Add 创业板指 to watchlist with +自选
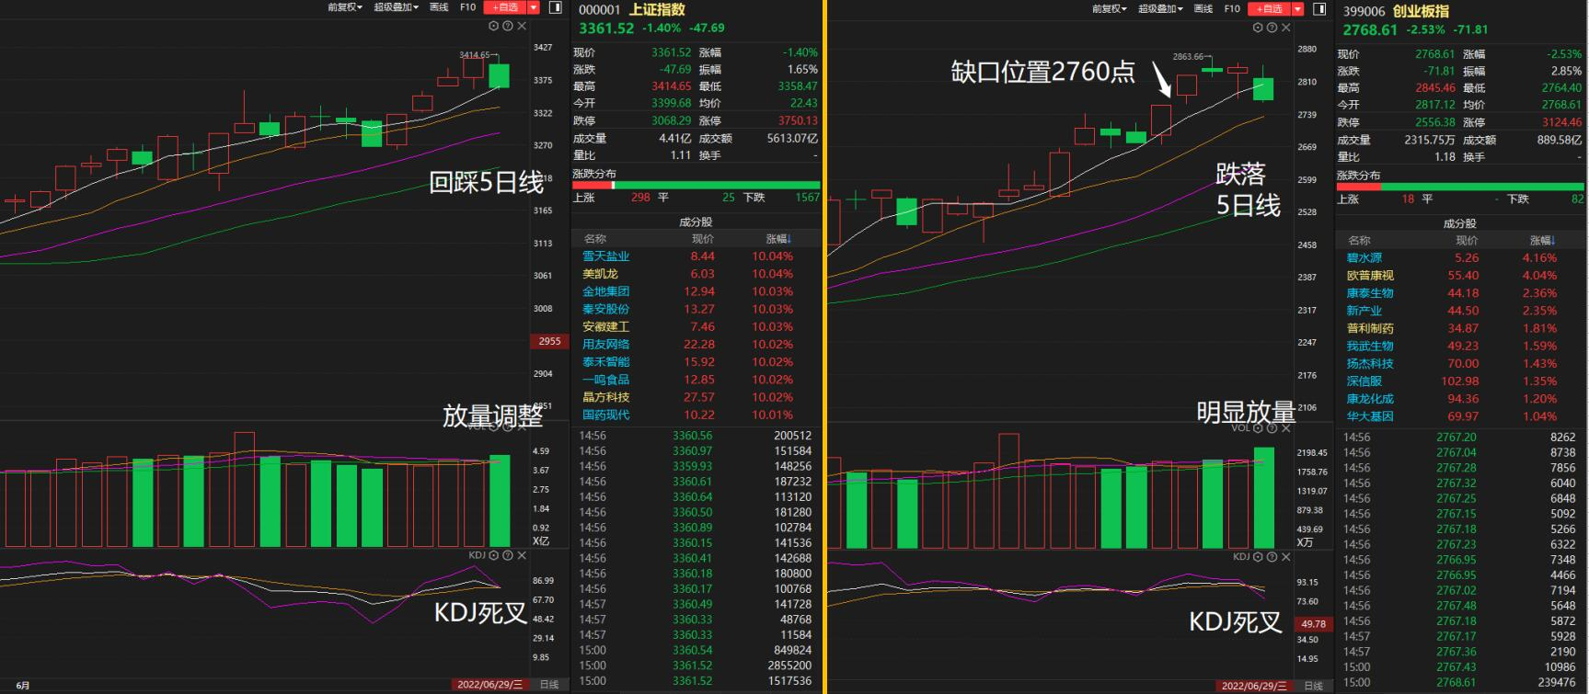1589x694 pixels. (1270, 8)
